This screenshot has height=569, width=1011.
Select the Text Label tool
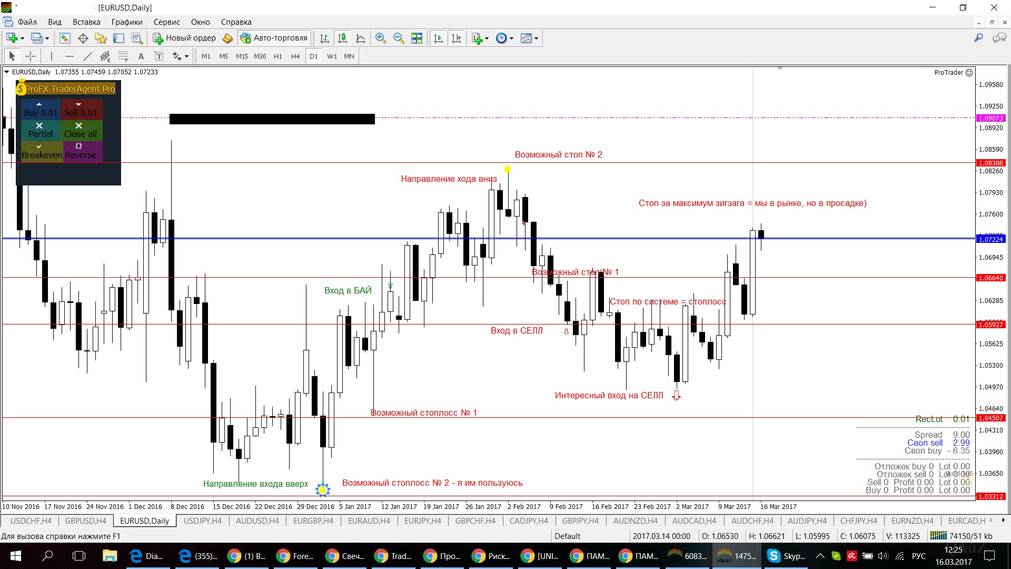(158, 56)
